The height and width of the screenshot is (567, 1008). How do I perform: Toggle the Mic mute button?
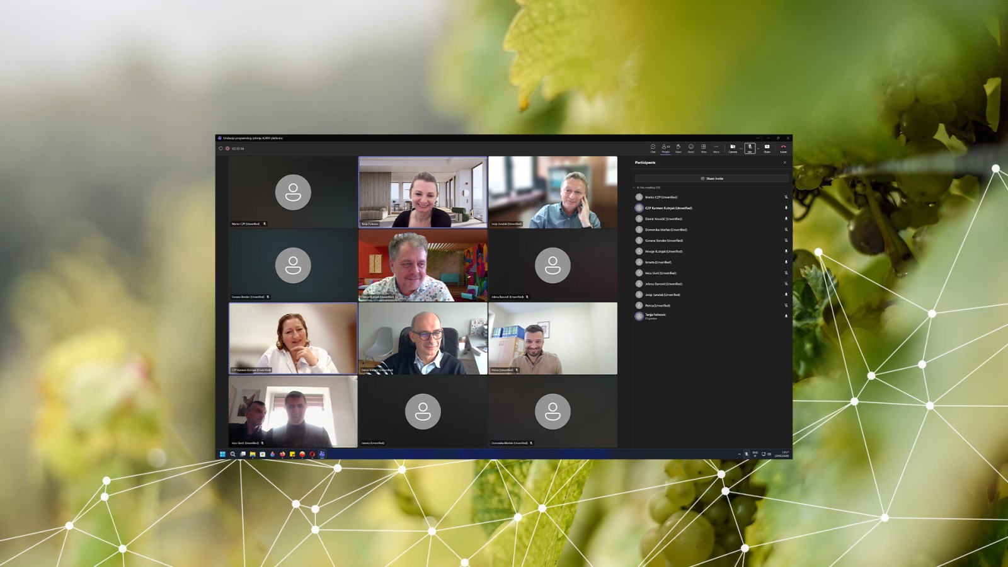click(x=749, y=148)
